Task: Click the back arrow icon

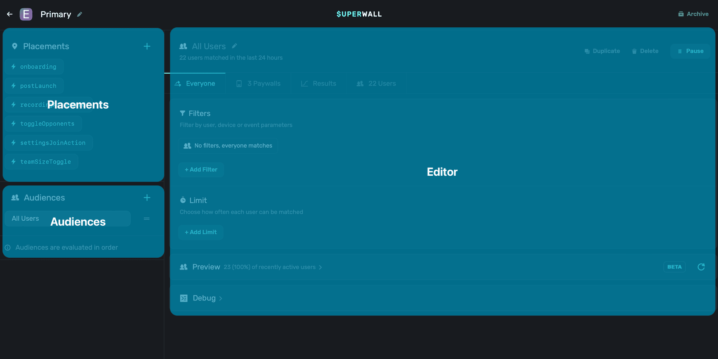Action: click(x=10, y=14)
